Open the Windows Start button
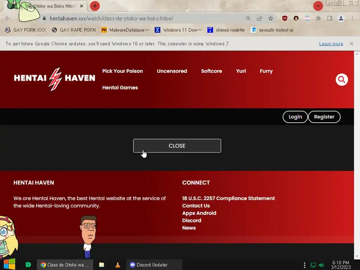This screenshot has width=360, height=270. (x=9, y=264)
